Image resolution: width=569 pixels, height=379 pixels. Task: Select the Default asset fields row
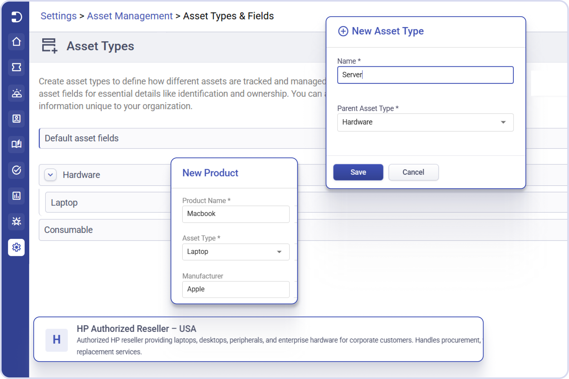point(182,138)
